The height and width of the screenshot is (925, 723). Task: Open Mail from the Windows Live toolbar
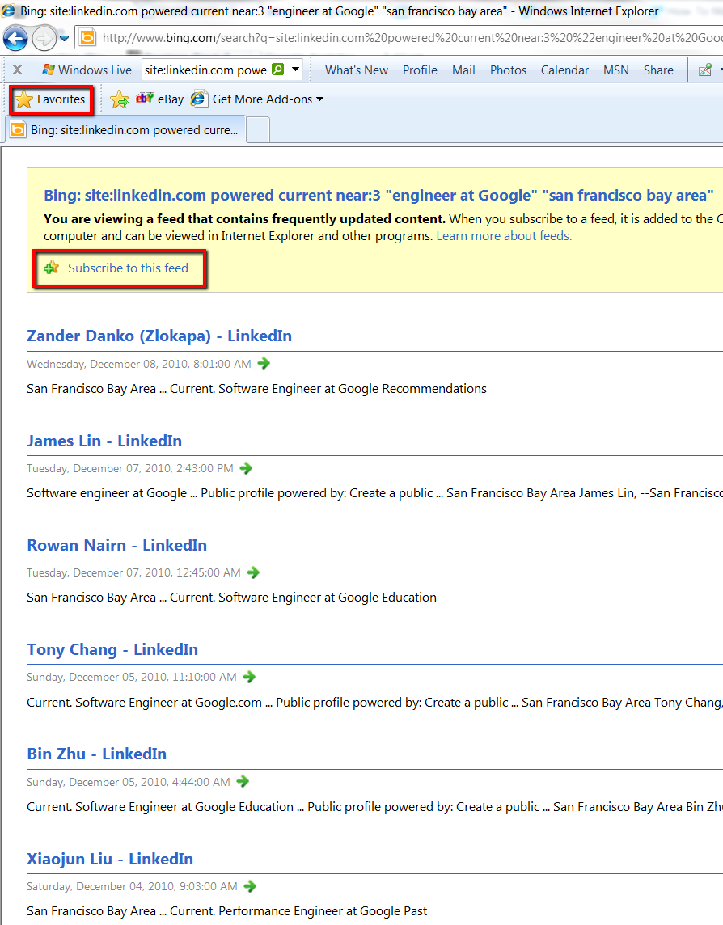[463, 70]
